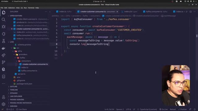Collapse the src folder
This screenshot has height=111, width=198.
pos(18,48)
